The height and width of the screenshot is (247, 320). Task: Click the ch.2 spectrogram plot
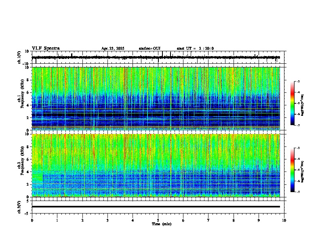(x=156, y=165)
